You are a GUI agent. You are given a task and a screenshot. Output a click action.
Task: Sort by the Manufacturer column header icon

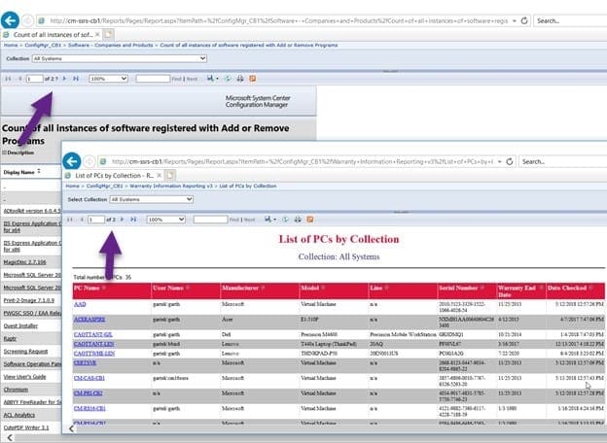pyautogui.click(x=263, y=288)
